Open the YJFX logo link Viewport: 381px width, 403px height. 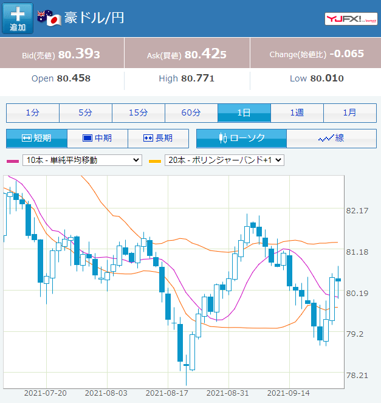coord(351,19)
